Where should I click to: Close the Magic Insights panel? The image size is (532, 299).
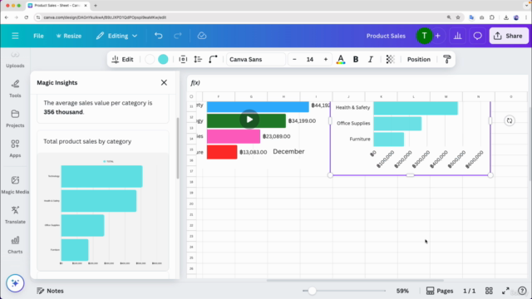point(164,83)
